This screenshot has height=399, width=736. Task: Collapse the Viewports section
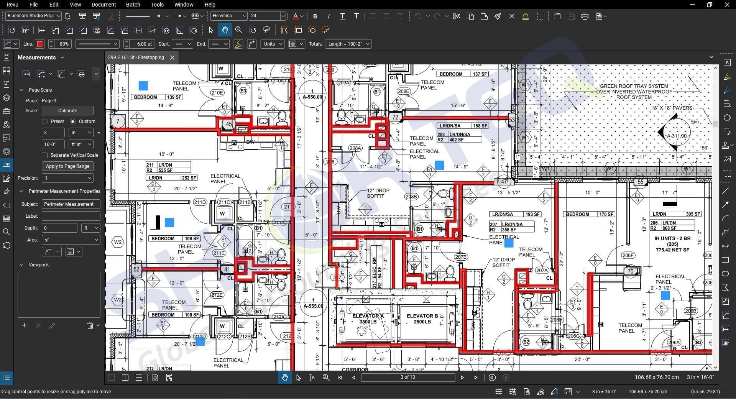21,265
